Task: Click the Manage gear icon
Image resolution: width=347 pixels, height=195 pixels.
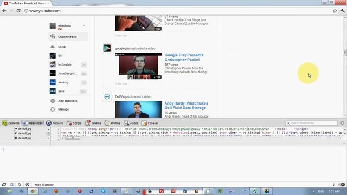Action: (53, 109)
